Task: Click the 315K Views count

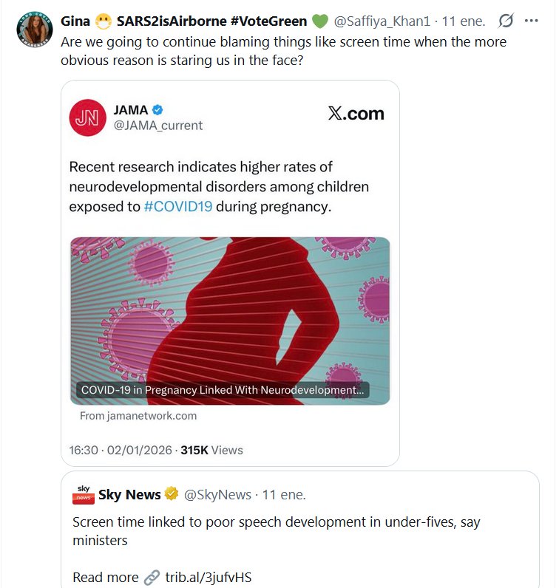Action: (211, 450)
